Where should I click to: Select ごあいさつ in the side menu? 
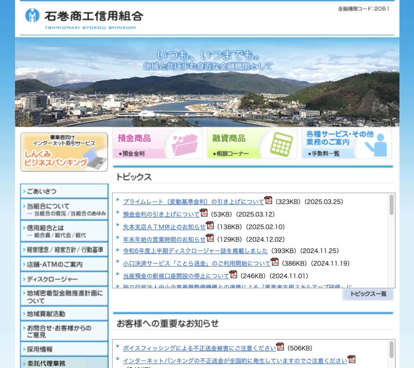click(64, 191)
